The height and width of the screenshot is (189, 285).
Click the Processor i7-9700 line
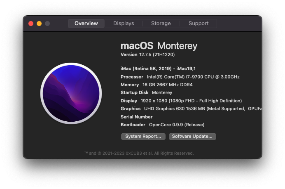(x=180, y=77)
